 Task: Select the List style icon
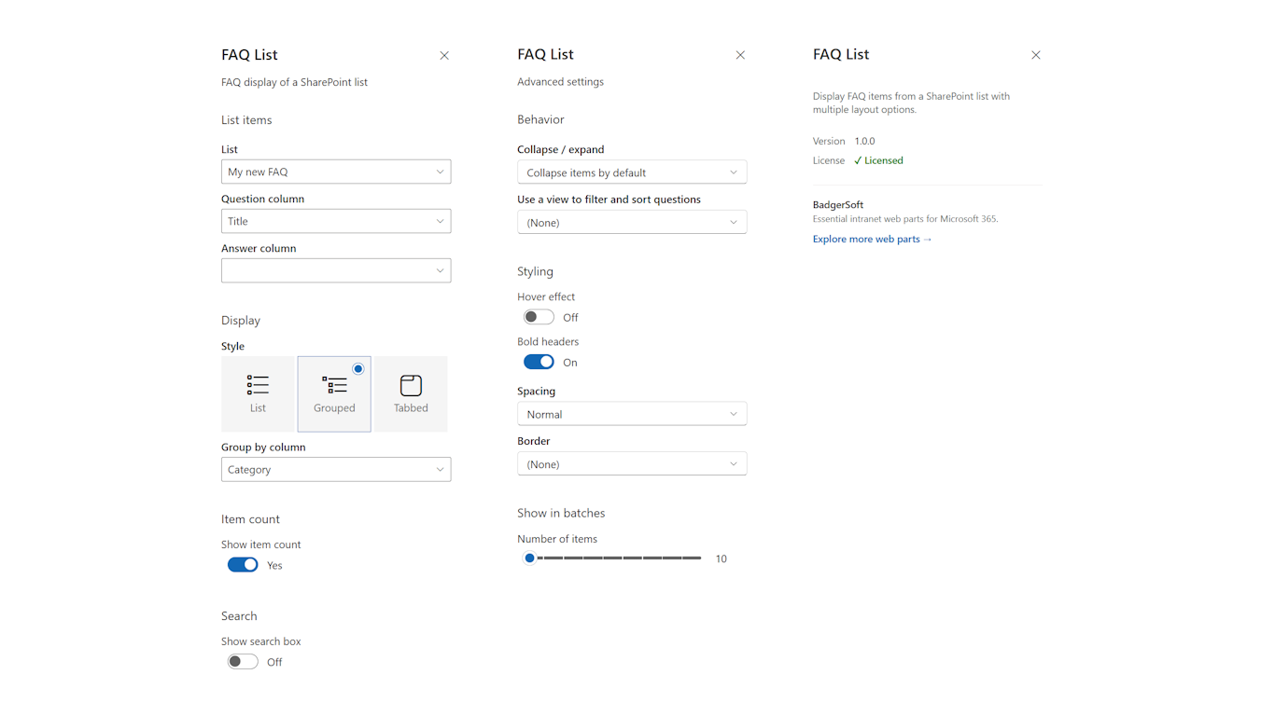258,385
